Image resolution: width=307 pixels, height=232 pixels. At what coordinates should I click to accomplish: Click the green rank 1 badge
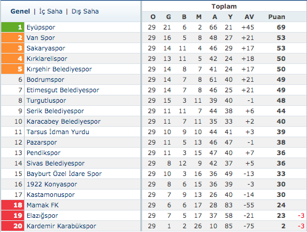[x=13, y=27]
